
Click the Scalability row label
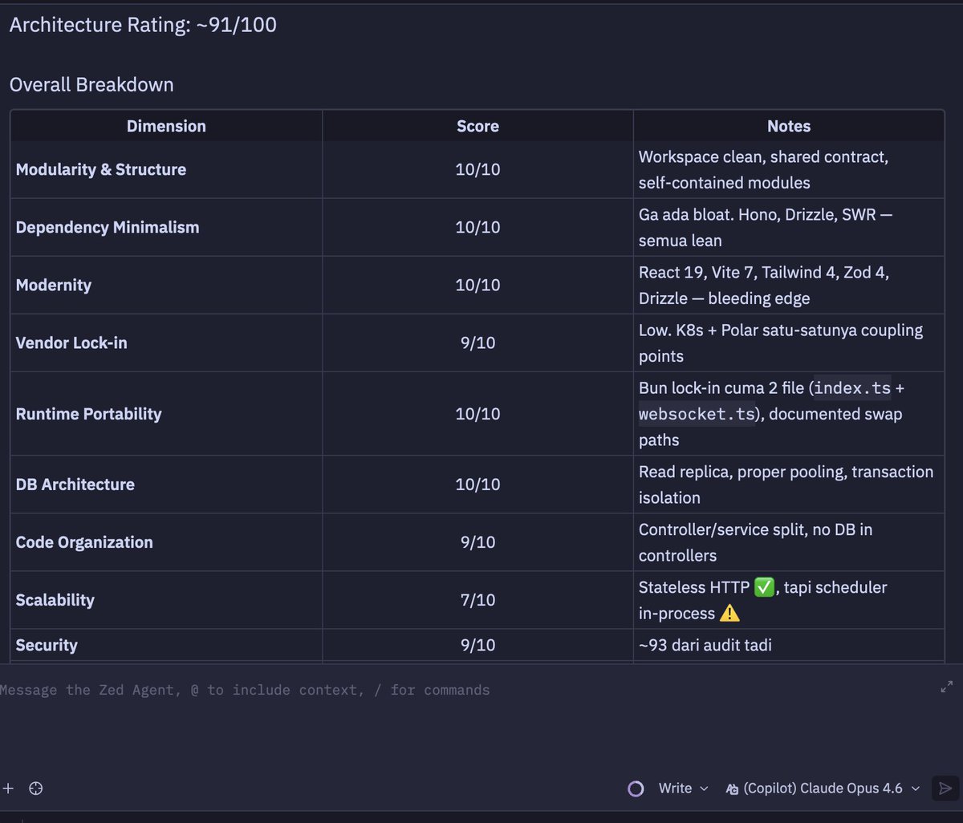pos(55,600)
